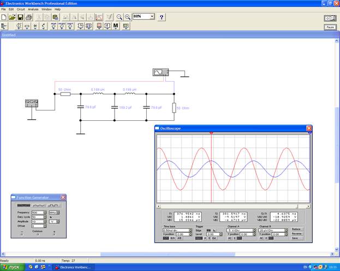
Task: Change the frequency unit MHz selector
Action: (x=53, y=212)
